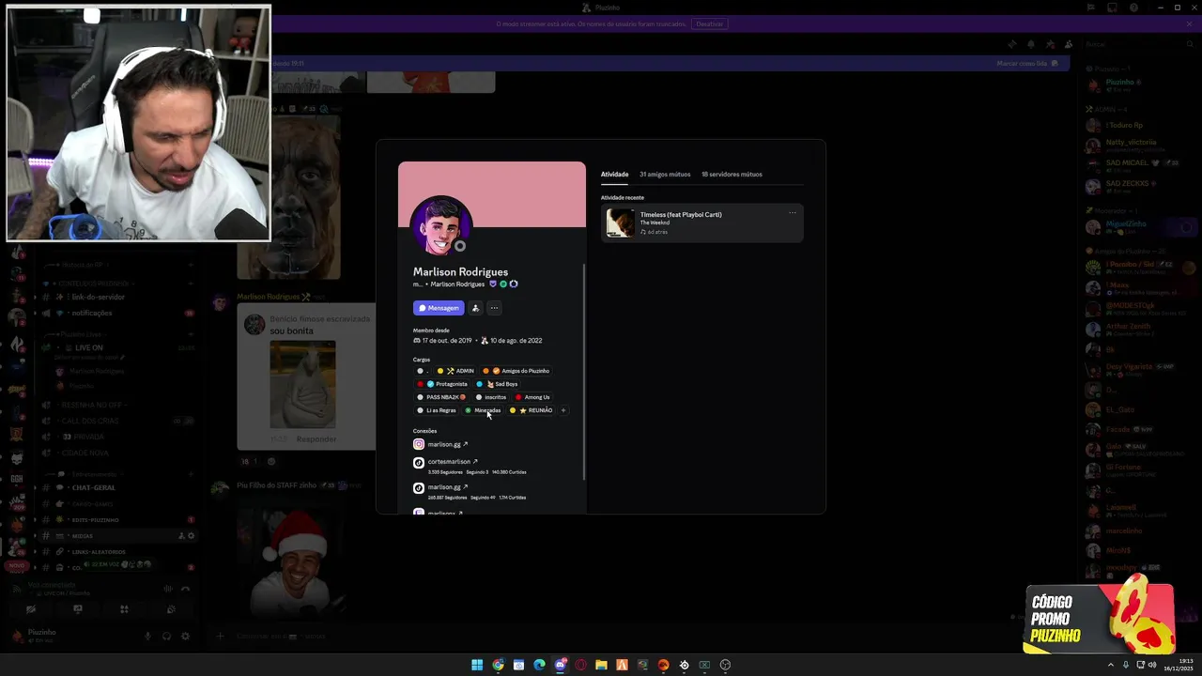Click the Protagonista role tag
Screen dimensions: 1202x676
[442, 384]
